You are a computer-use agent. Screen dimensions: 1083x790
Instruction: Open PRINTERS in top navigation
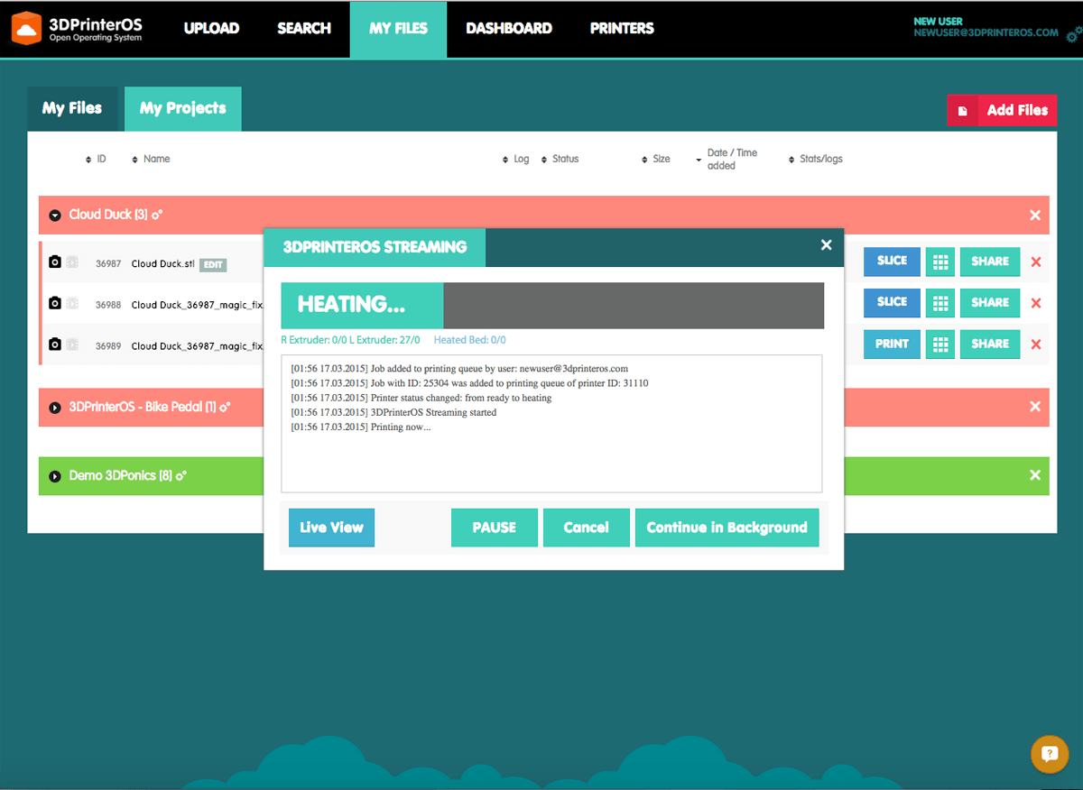coord(622,29)
